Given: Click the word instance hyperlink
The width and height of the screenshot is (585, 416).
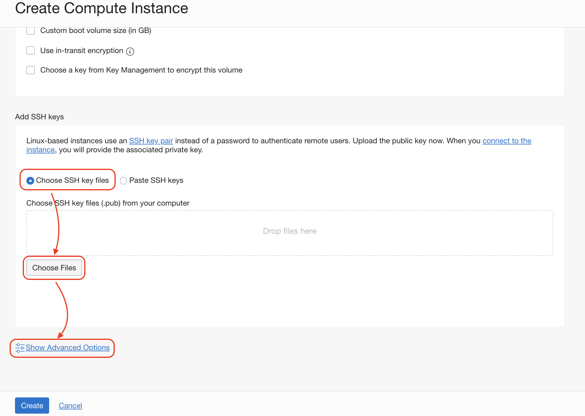Looking at the screenshot, I should point(40,150).
